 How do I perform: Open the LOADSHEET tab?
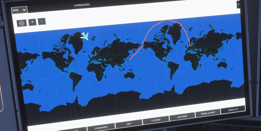coord(101,128)
